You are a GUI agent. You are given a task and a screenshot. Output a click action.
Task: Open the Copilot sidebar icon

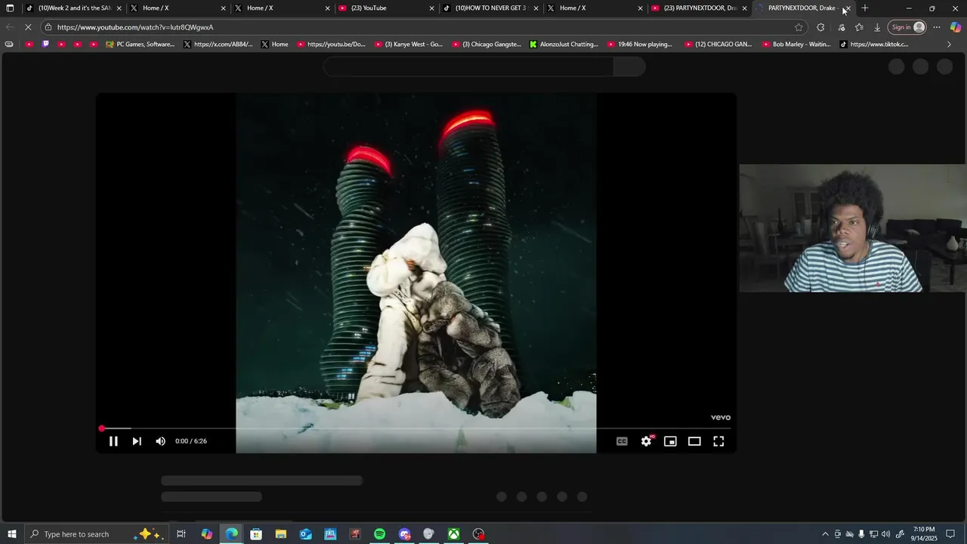point(956,27)
